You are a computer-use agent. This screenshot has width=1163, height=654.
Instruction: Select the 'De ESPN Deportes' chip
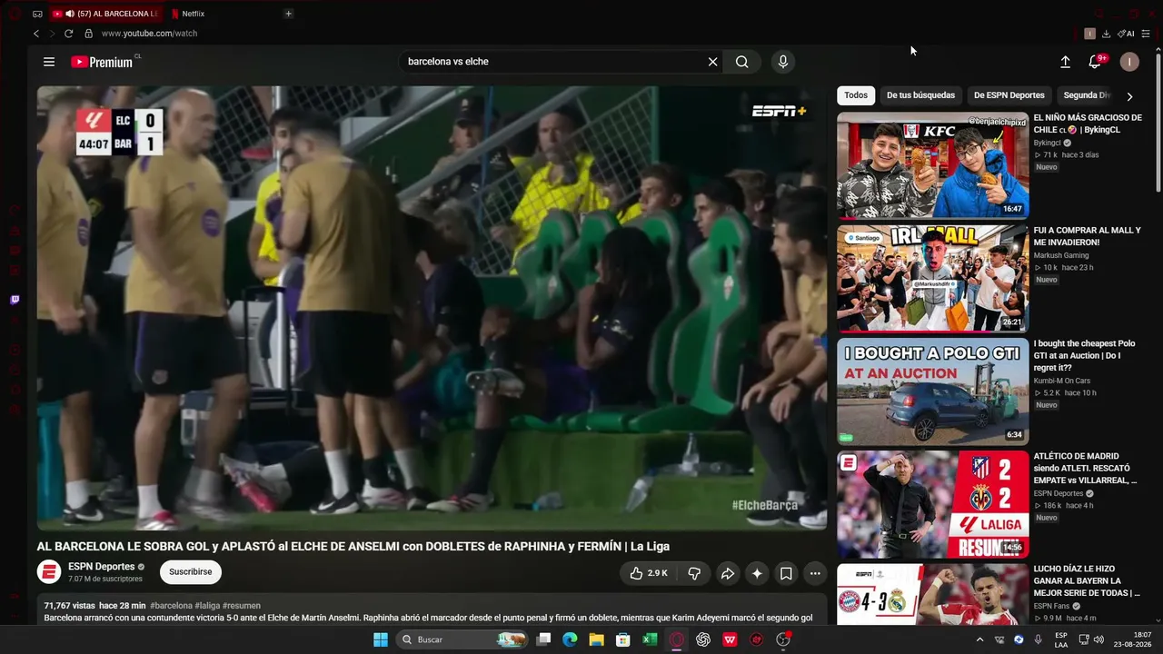pyautogui.click(x=1009, y=95)
